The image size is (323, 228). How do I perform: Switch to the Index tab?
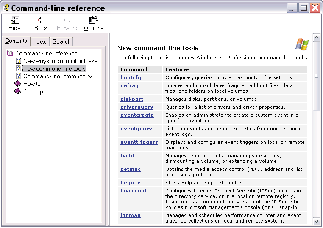39,41
